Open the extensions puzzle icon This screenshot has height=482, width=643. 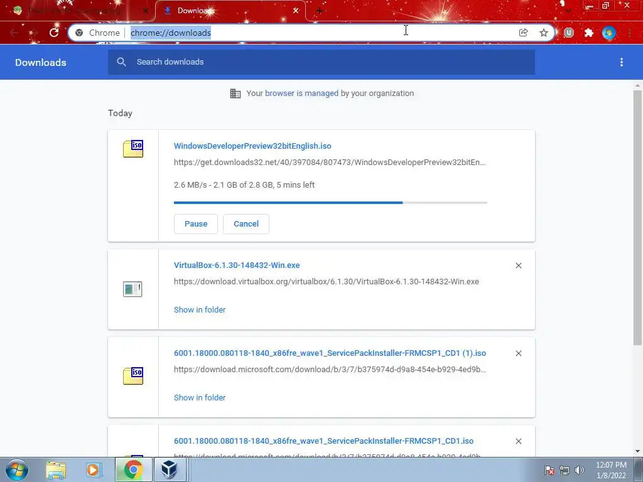click(x=589, y=33)
